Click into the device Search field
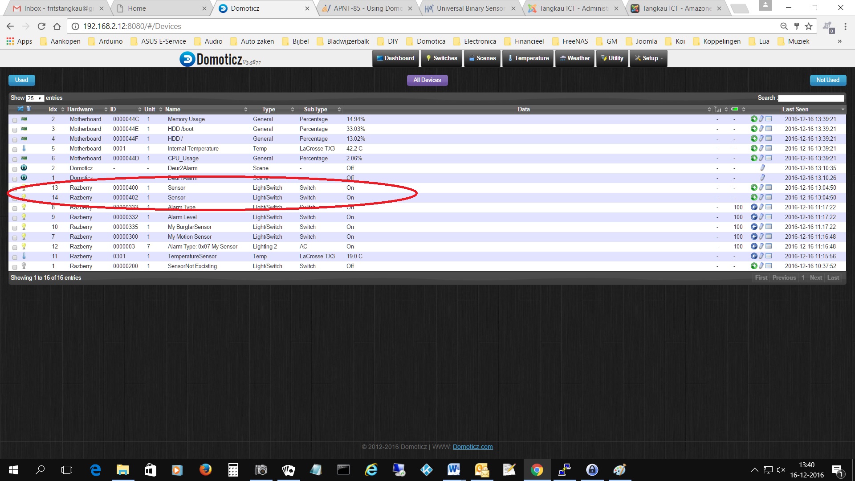The width and height of the screenshot is (855, 481). click(x=810, y=98)
